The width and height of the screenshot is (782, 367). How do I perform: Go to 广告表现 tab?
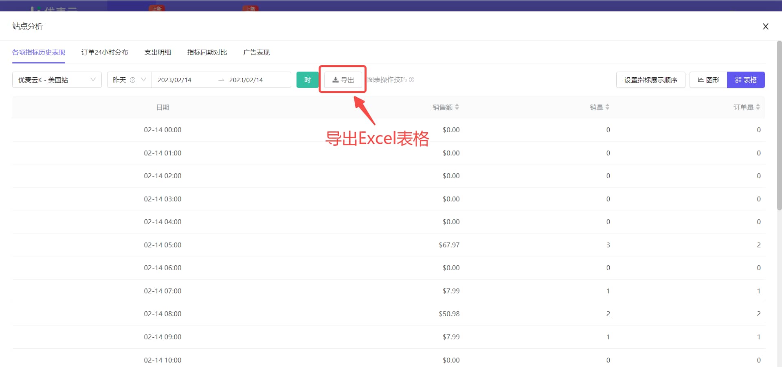(x=256, y=52)
